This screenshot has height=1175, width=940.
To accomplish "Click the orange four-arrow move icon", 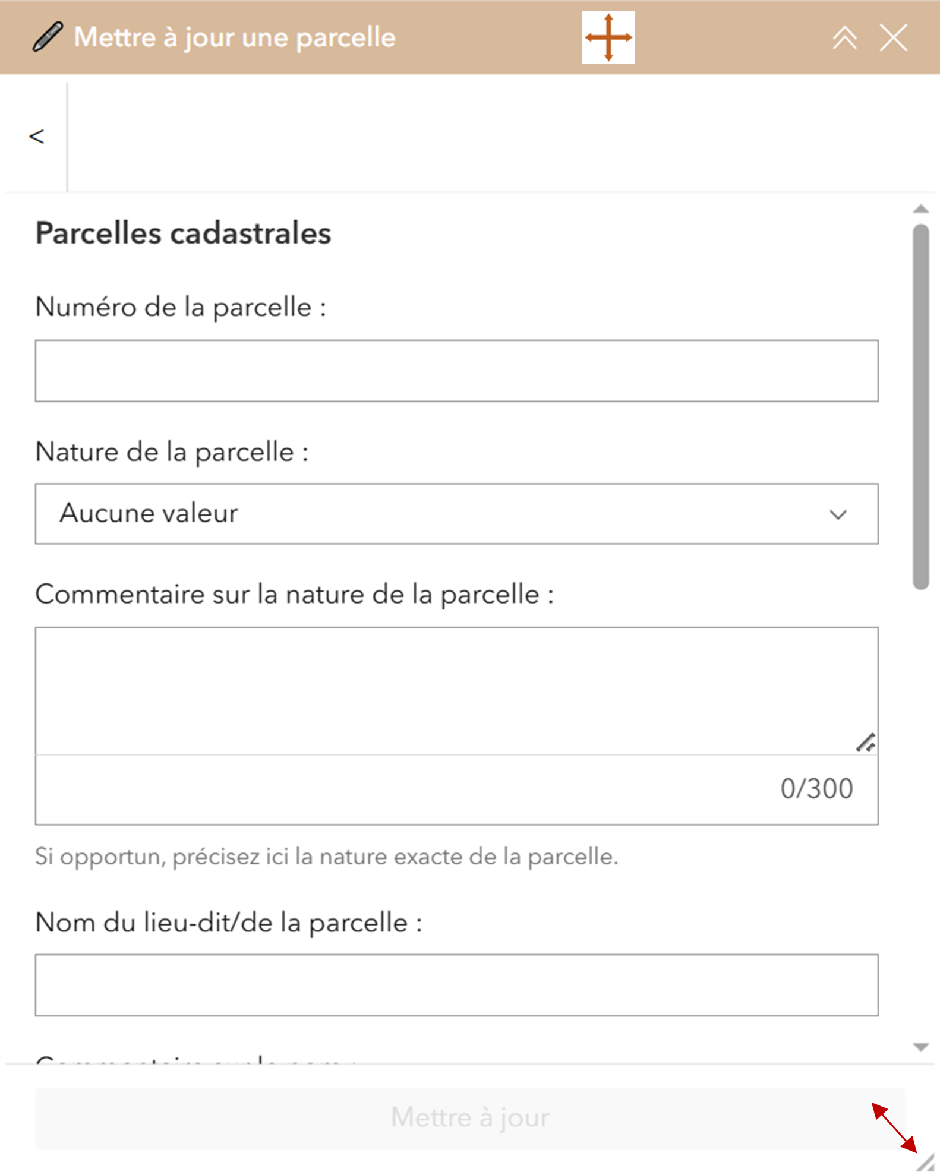I will [608, 37].
